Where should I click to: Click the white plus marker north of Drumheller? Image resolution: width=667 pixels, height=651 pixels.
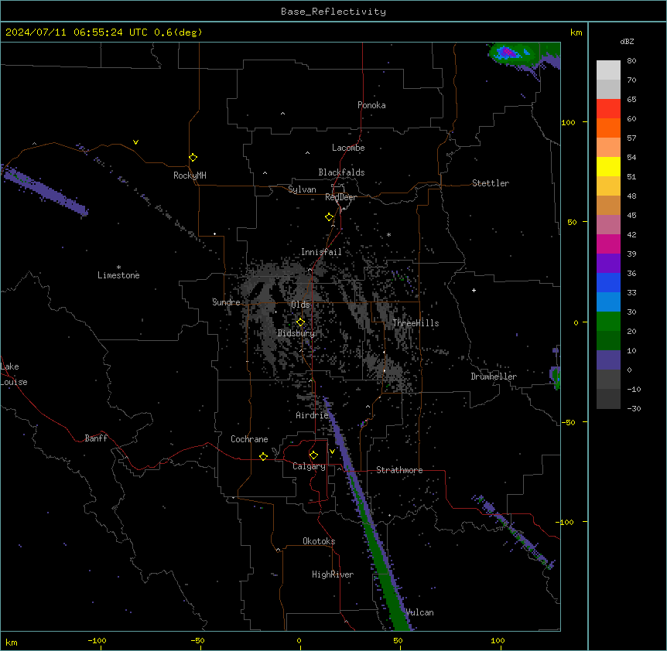[x=474, y=290]
